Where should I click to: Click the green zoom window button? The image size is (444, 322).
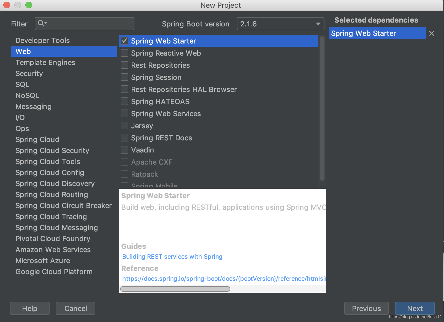(29, 5)
